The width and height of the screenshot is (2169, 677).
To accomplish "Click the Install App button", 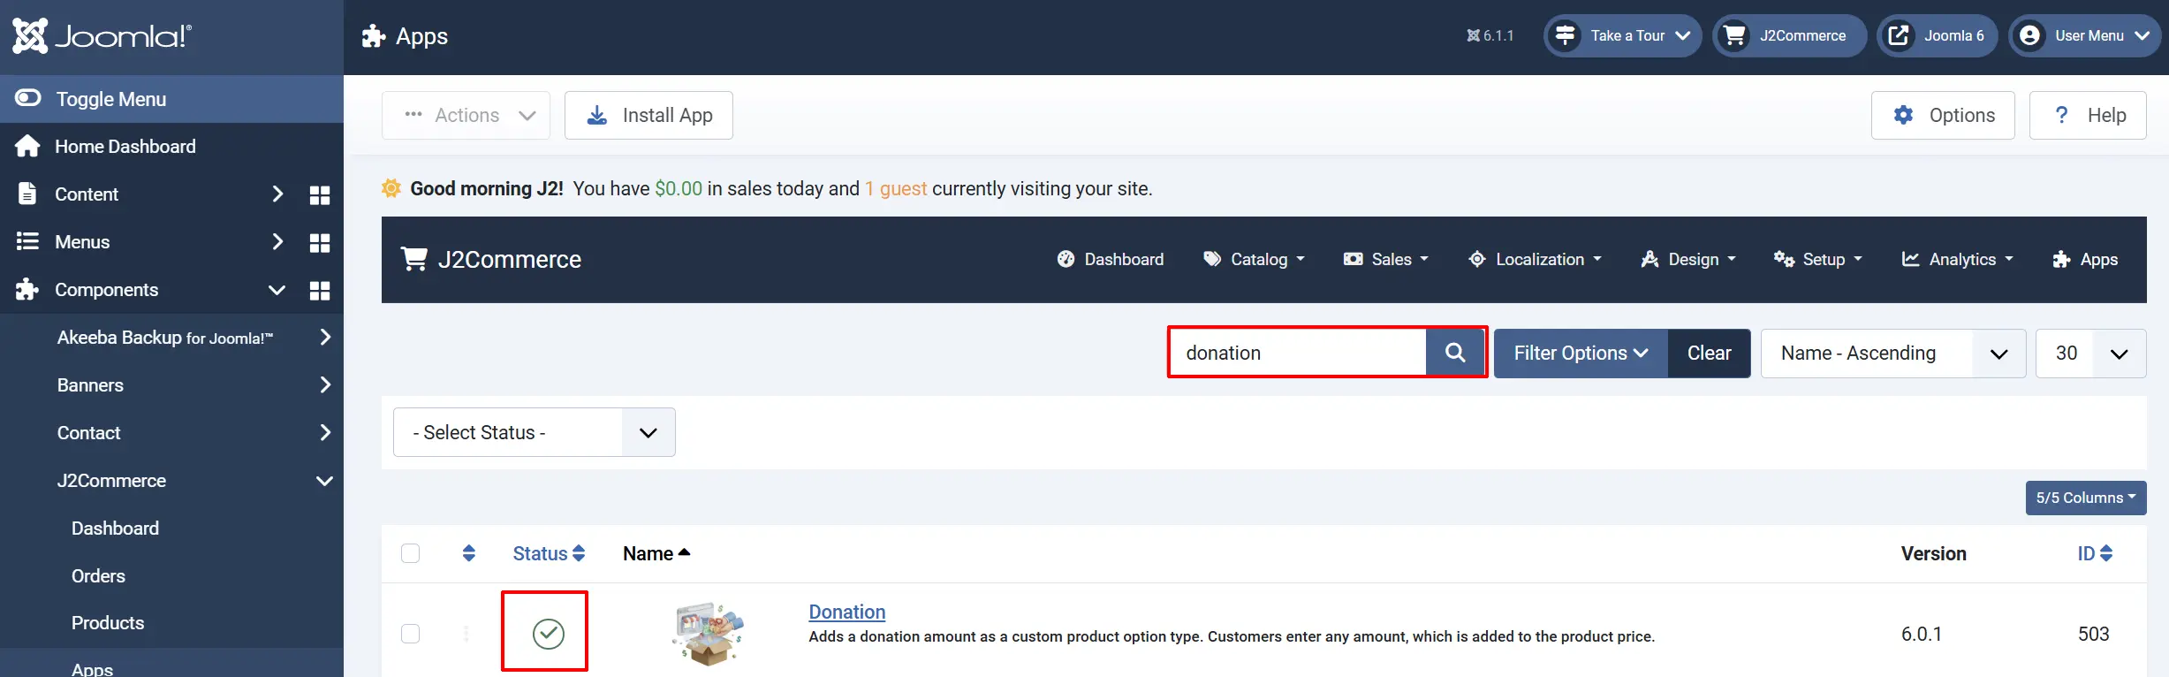I will tap(648, 115).
